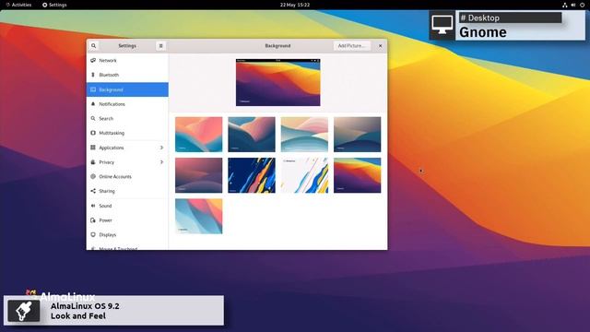This screenshot has height=332, width=590.
Task: Open the Settings app menu in top bar
Action: coord(54,5)
